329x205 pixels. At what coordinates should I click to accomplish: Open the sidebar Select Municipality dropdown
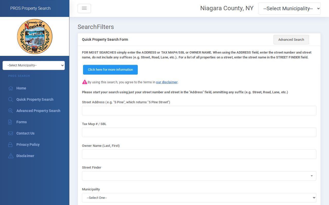(x=34, y=65)
